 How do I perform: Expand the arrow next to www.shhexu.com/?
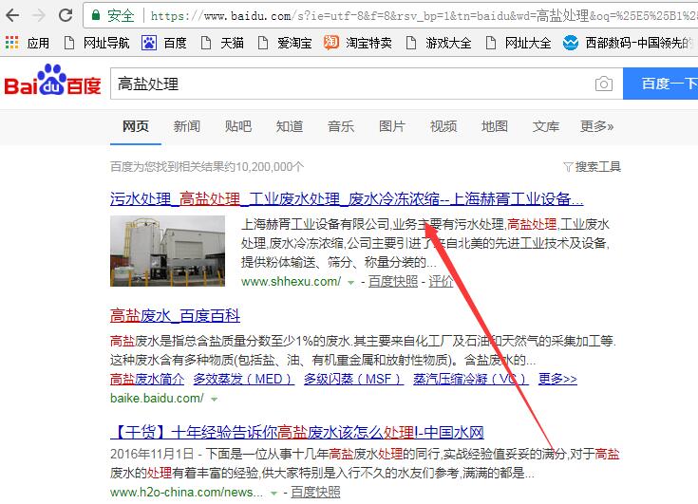[x=350, y=283]
